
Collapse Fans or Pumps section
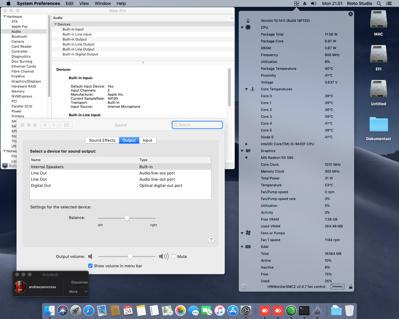(x=242, y=233)
